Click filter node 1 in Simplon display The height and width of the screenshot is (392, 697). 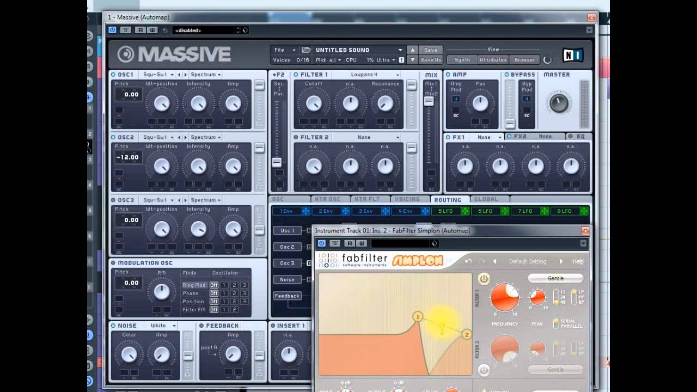coord(418,316)
